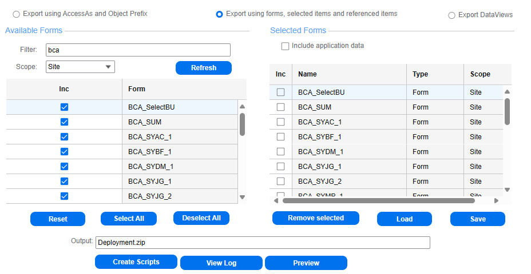Click Remove selected button
The width and height of the screenshot is (531, 274).
tap(315, 218)
